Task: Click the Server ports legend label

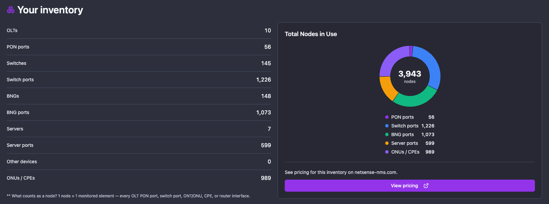Action: 404,143
